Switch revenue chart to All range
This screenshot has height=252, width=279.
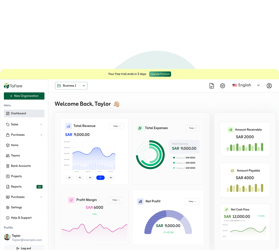click(111, 178)
